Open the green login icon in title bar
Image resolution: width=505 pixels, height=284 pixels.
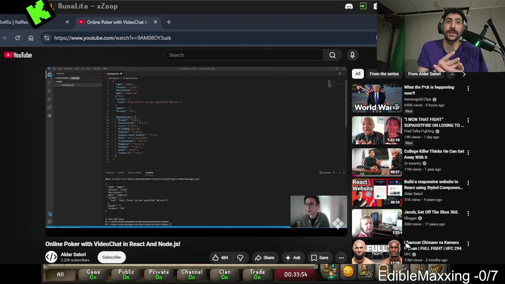click(x=363, y=6)
